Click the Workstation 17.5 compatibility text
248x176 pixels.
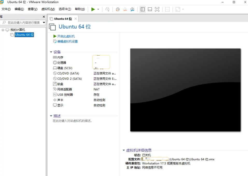[166, 163]
